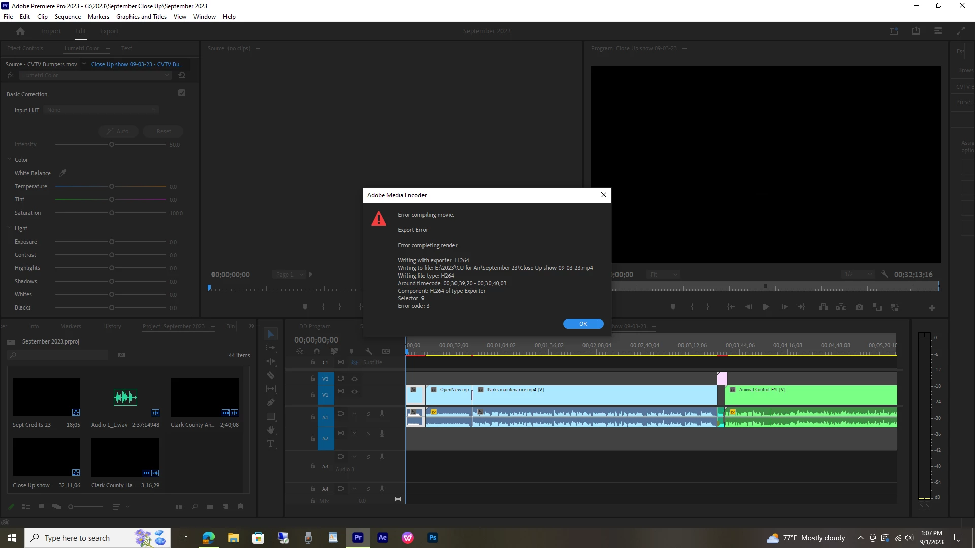Image resolution: width=975 pixels, height=548 pixels.
Task: Adjust the Temperature slider handle
Action: click(x=112, y=187)
